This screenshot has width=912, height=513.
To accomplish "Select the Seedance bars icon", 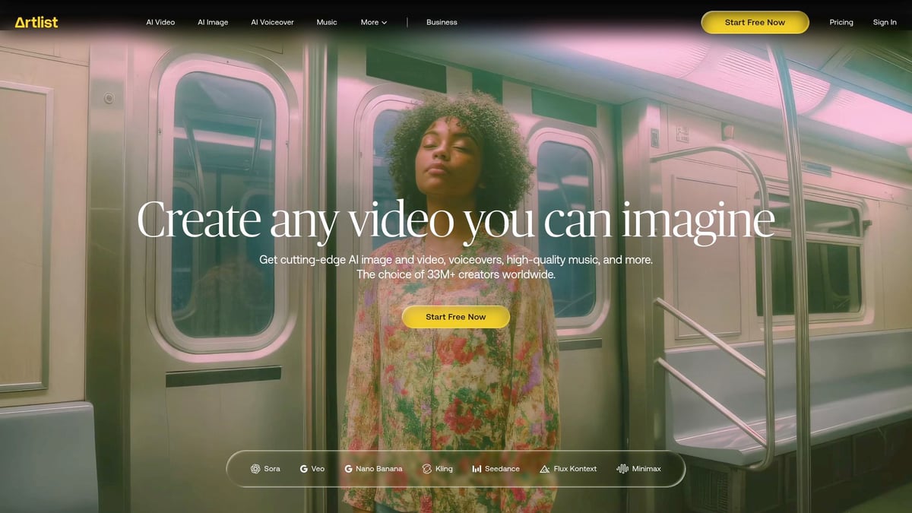I will tap(477, 469).
